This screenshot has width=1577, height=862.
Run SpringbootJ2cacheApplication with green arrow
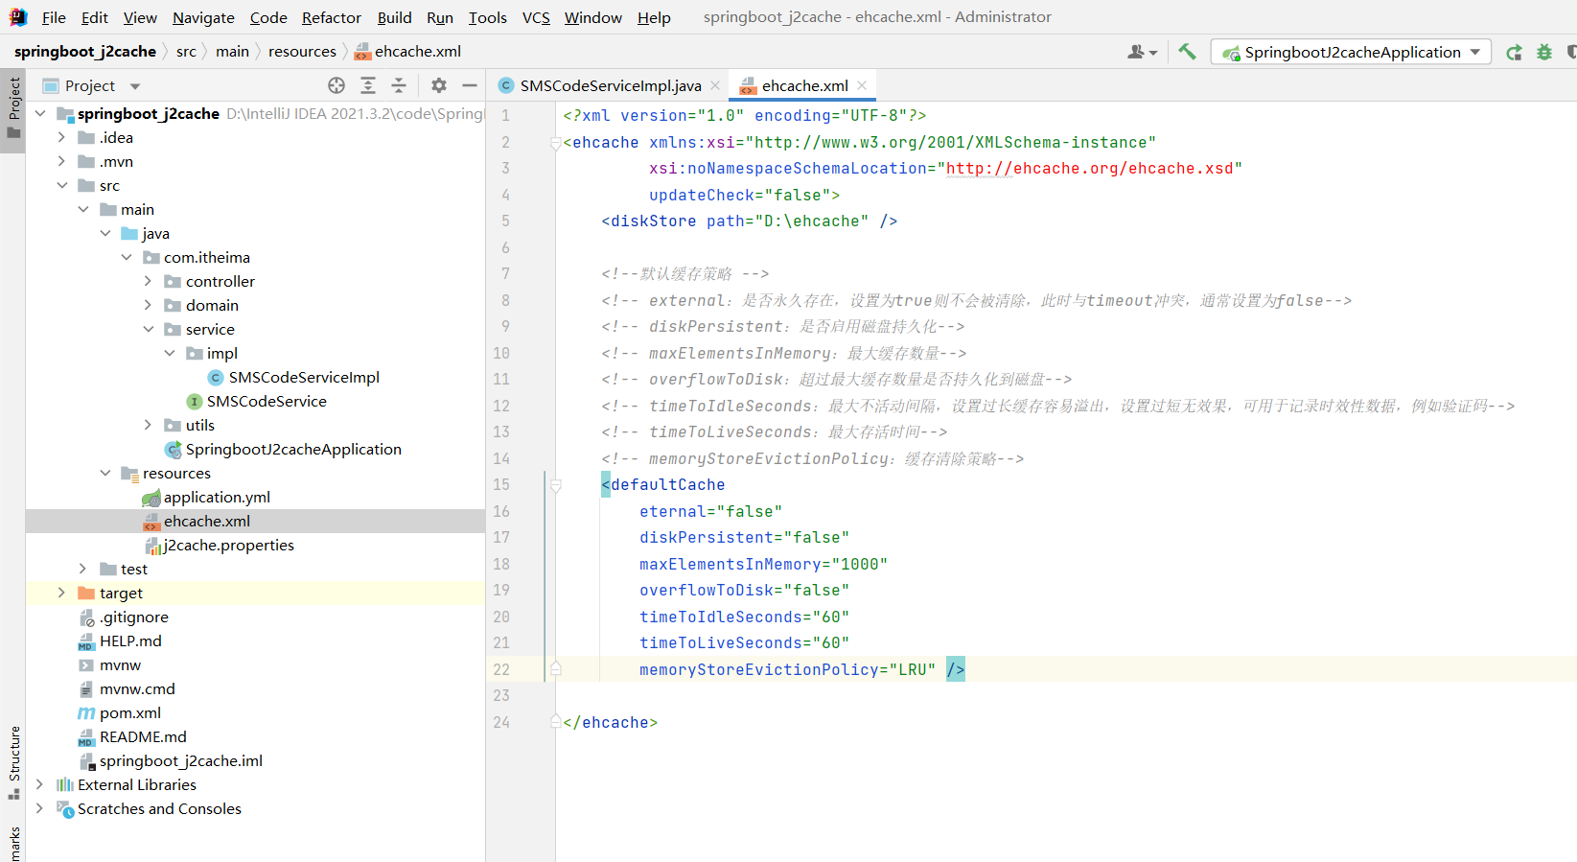tap(1514, 53)
